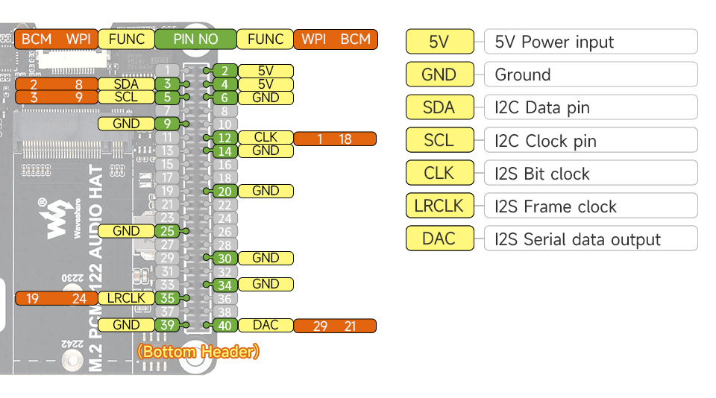Click the GND label beside pin 20
Image resolution: width=716 pixels, height=398 pixels.
(x=266, y=191)
